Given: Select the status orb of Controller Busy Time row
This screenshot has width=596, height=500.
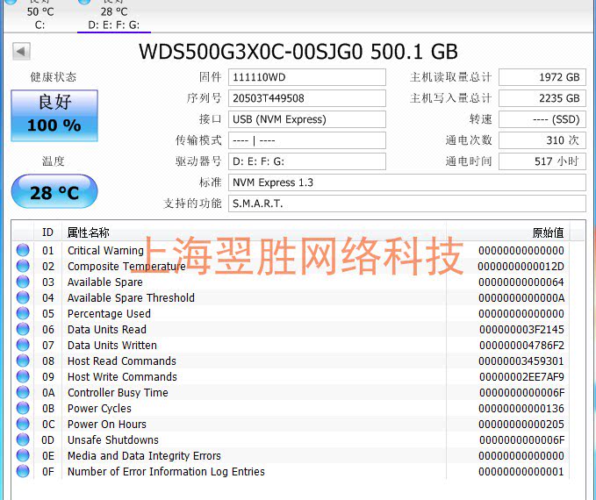Looking at the screenshot, I should coord(23,392).
